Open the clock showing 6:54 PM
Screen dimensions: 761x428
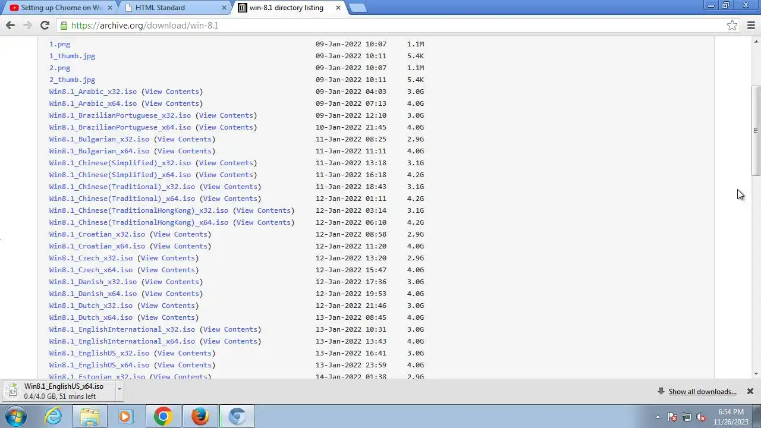point(731,417)
